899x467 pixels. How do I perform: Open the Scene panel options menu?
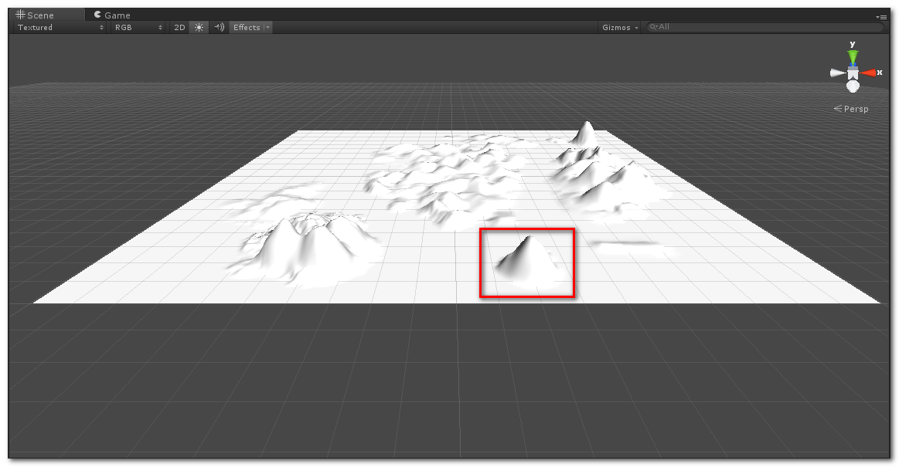[x=882, y=17]
